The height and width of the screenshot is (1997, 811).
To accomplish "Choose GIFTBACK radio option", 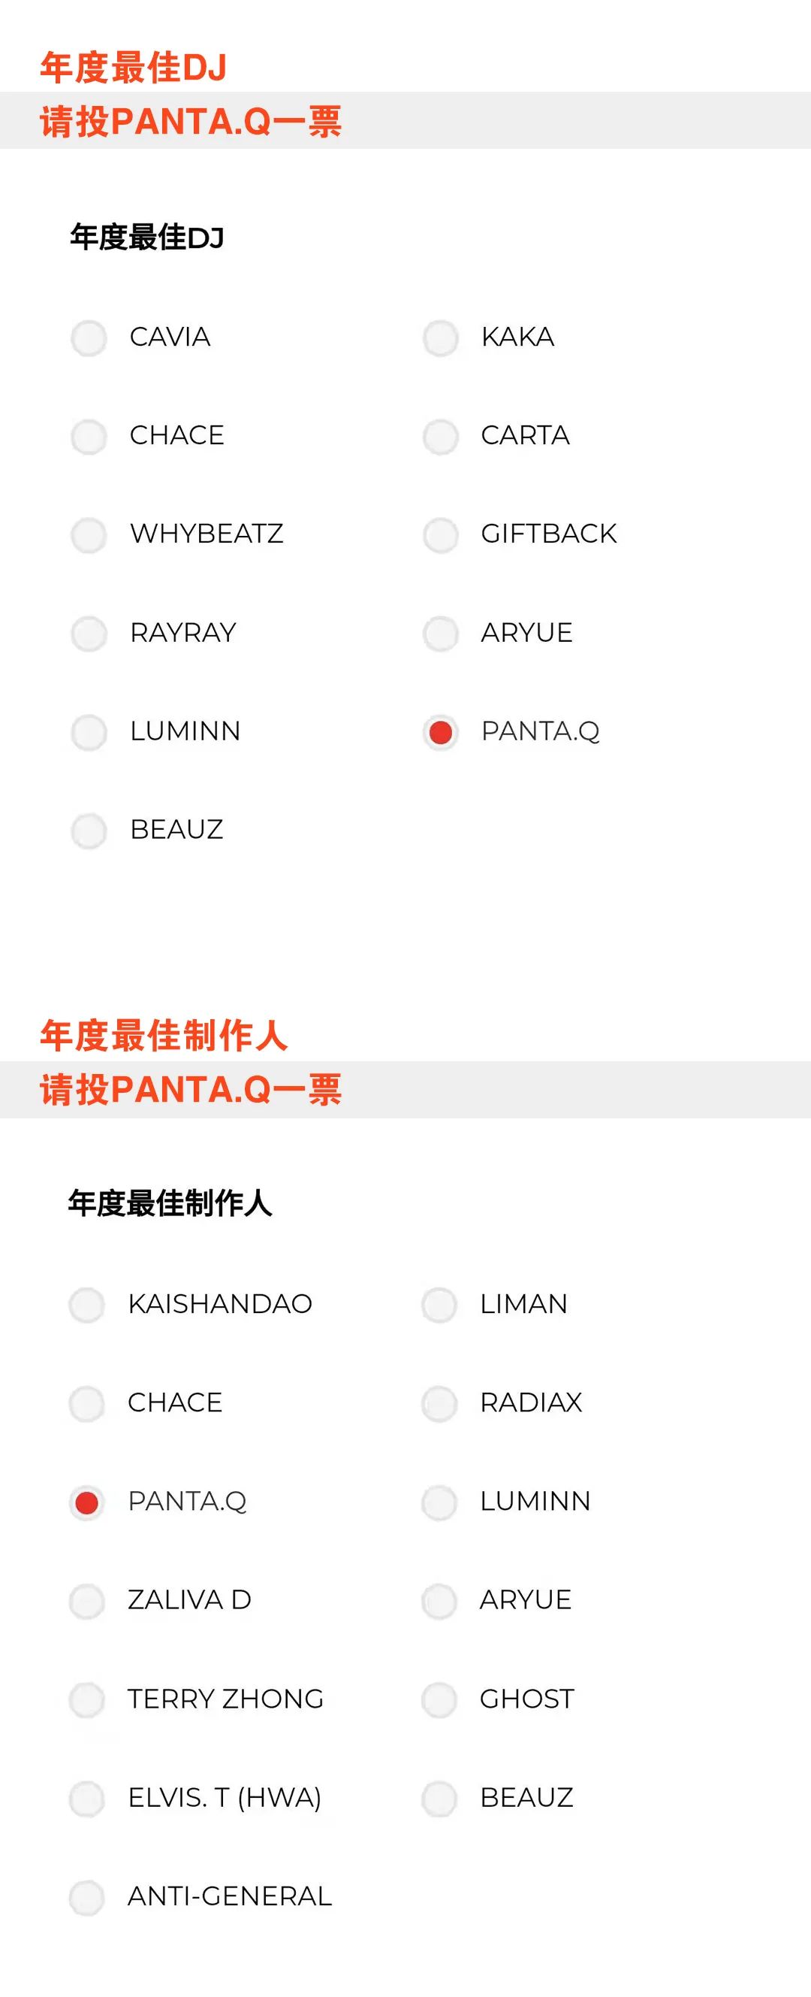I will (x=440, y=535).
